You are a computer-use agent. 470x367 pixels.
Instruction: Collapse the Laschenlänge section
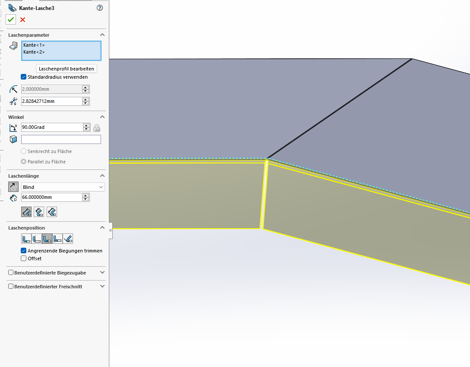coord(102,176)
